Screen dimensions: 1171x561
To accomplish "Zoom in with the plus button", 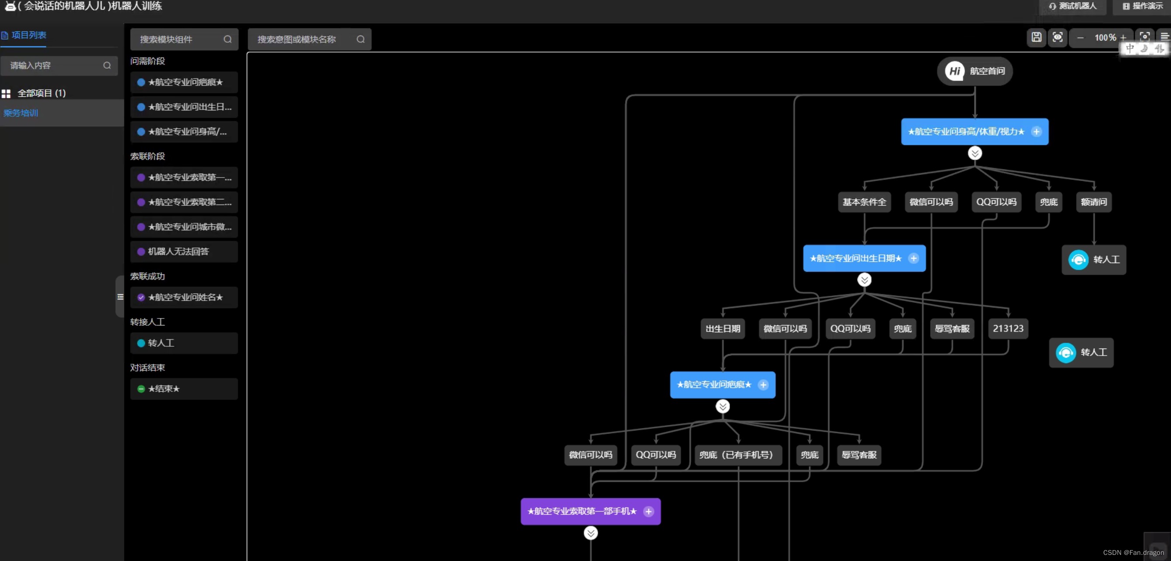I will pos(1123,38).
